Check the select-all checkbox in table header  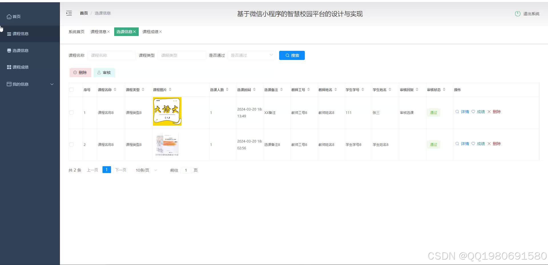pyautogui.click(x=71, y=89)
